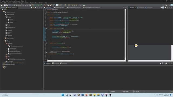Image resolution: width=173 pixels, height=97 pixels.
Task: Switch to the Debug view tab
Action: click(3, 8)
